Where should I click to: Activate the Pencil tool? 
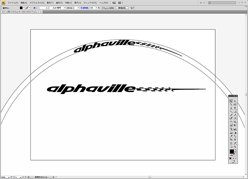pyautogui.click(x=235, y=115)
